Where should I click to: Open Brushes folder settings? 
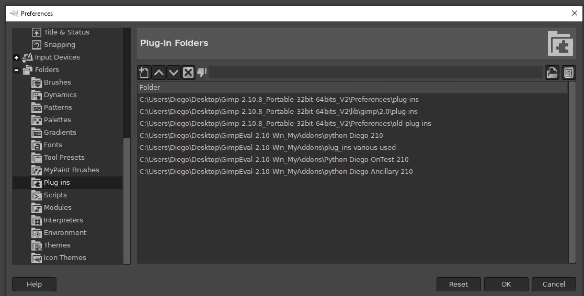pos(58,82)
